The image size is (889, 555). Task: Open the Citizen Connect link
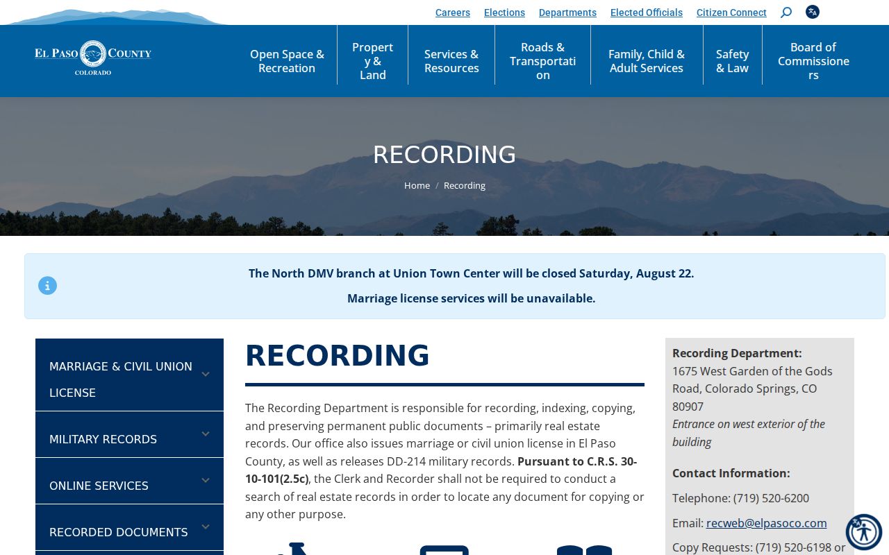731,12
